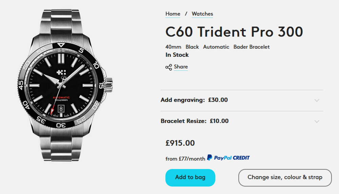
Task: Expand the Bracelet Resize chevron
Action: pyautogui.click(x=317, y=121)
